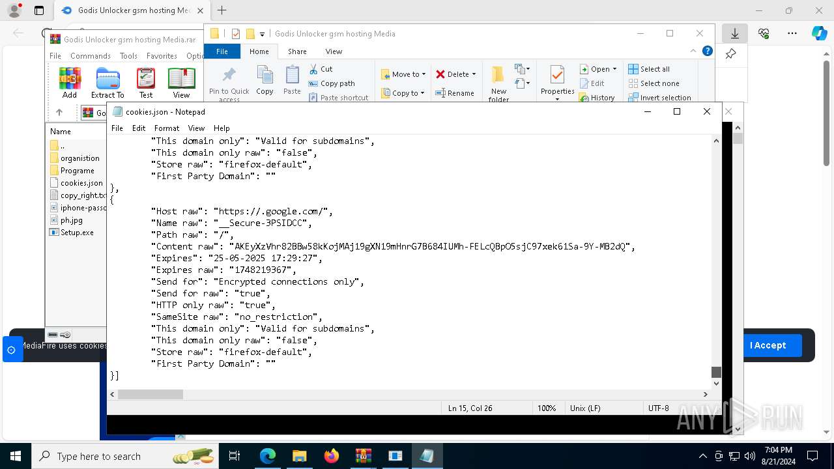The width and height of the screenshot is (834, 469).
Task: Open Task View on the taskbar
Action: [235, 456]
